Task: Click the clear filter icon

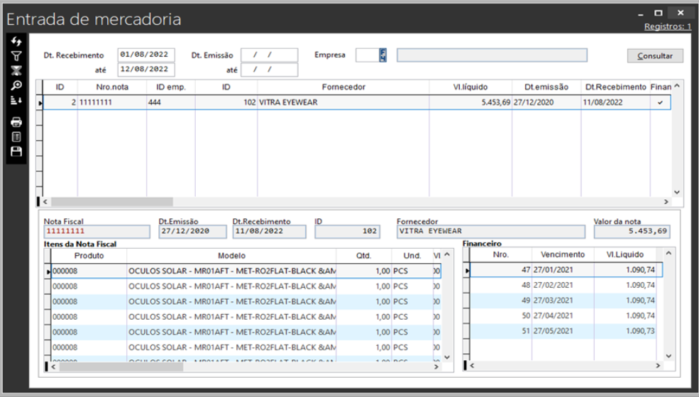Action: point(16,70)
